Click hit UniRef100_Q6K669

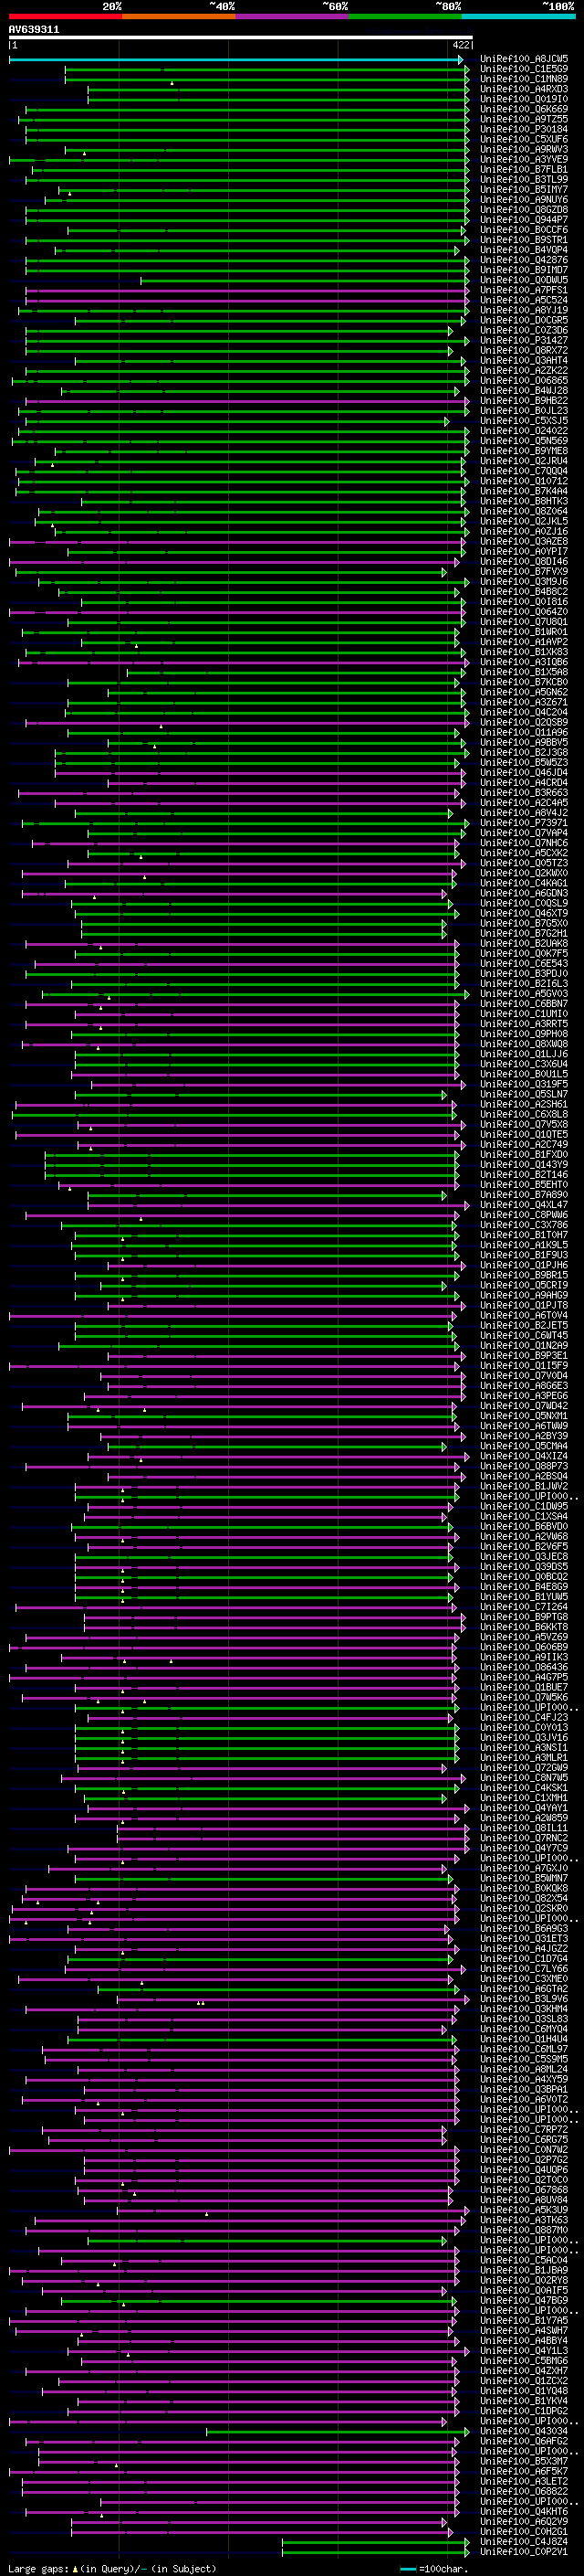524,109
